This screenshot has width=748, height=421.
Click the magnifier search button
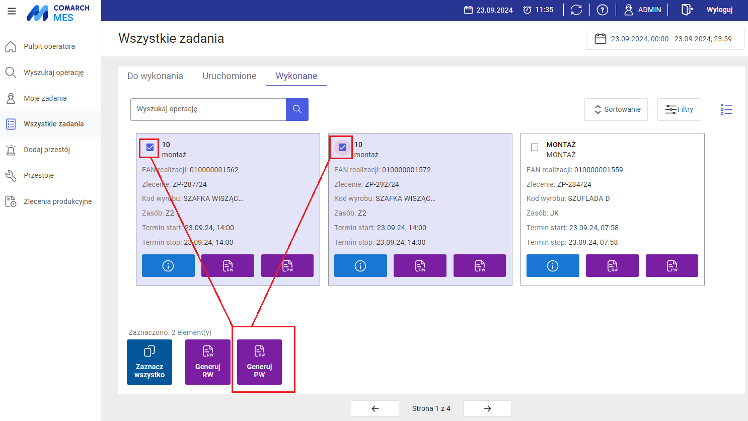[x=297, y=109]
